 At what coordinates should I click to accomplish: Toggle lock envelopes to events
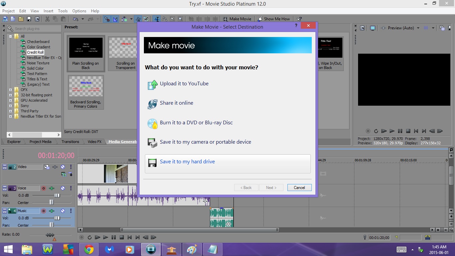(138, 19)
